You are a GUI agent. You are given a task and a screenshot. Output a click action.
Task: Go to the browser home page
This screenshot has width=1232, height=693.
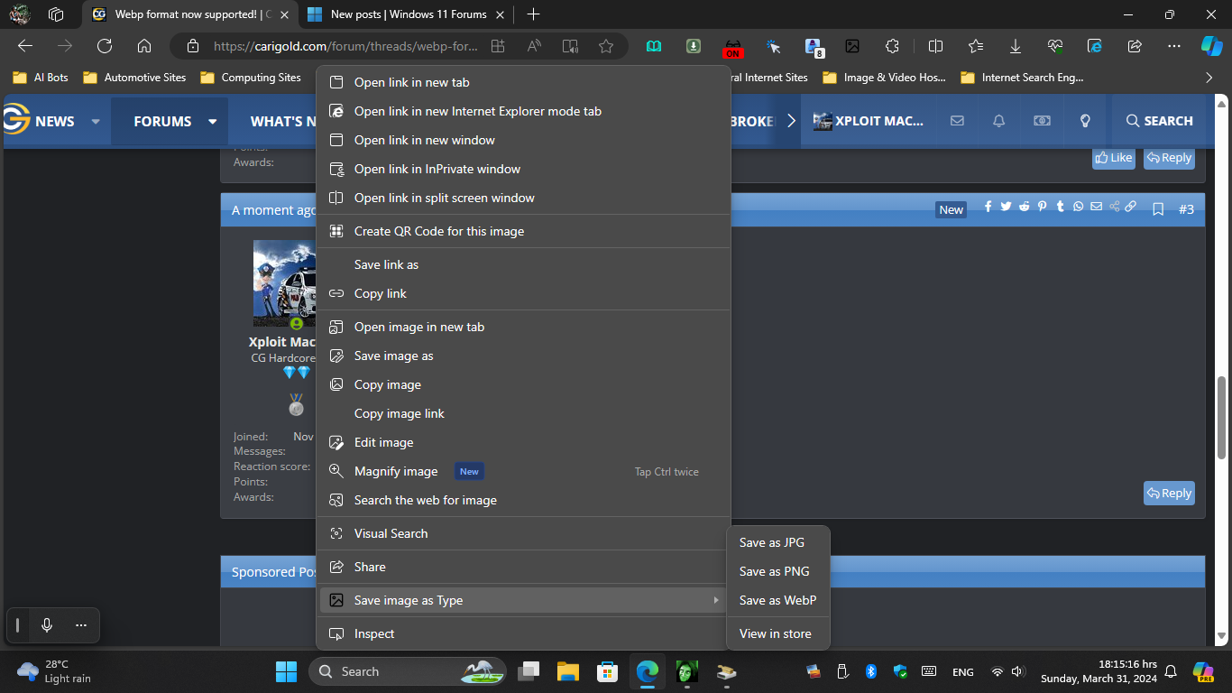[x=144, y=46]
